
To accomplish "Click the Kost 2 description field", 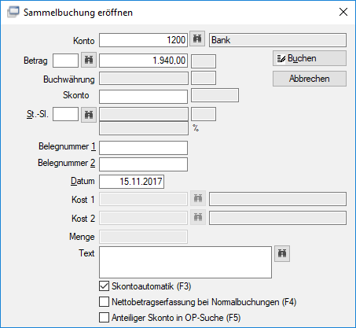I will pos(277,218).
